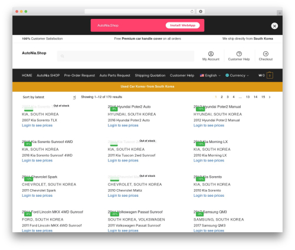Click Login to see prices under Kia Tuscon

pos(123,160)
